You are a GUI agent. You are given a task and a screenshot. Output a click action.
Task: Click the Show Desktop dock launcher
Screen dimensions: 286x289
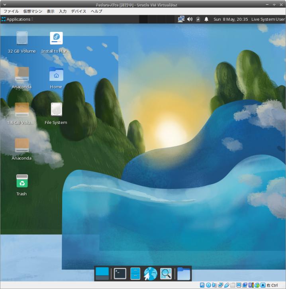click(x=102, y=273)
